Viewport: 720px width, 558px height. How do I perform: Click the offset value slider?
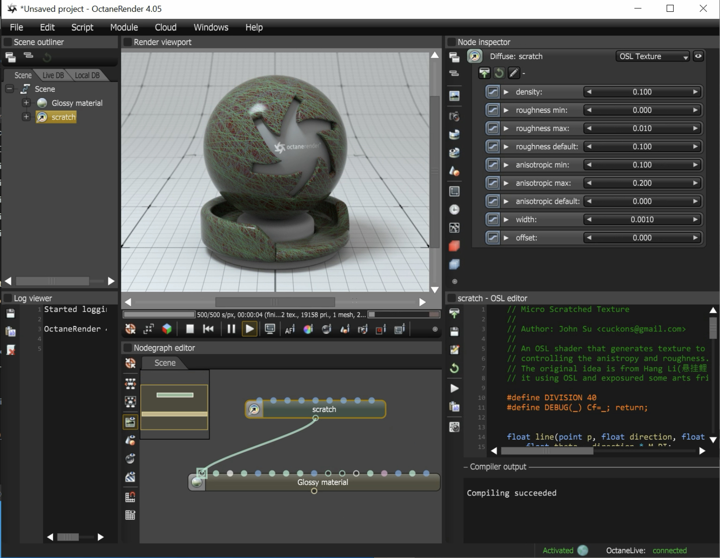point(642,238)
